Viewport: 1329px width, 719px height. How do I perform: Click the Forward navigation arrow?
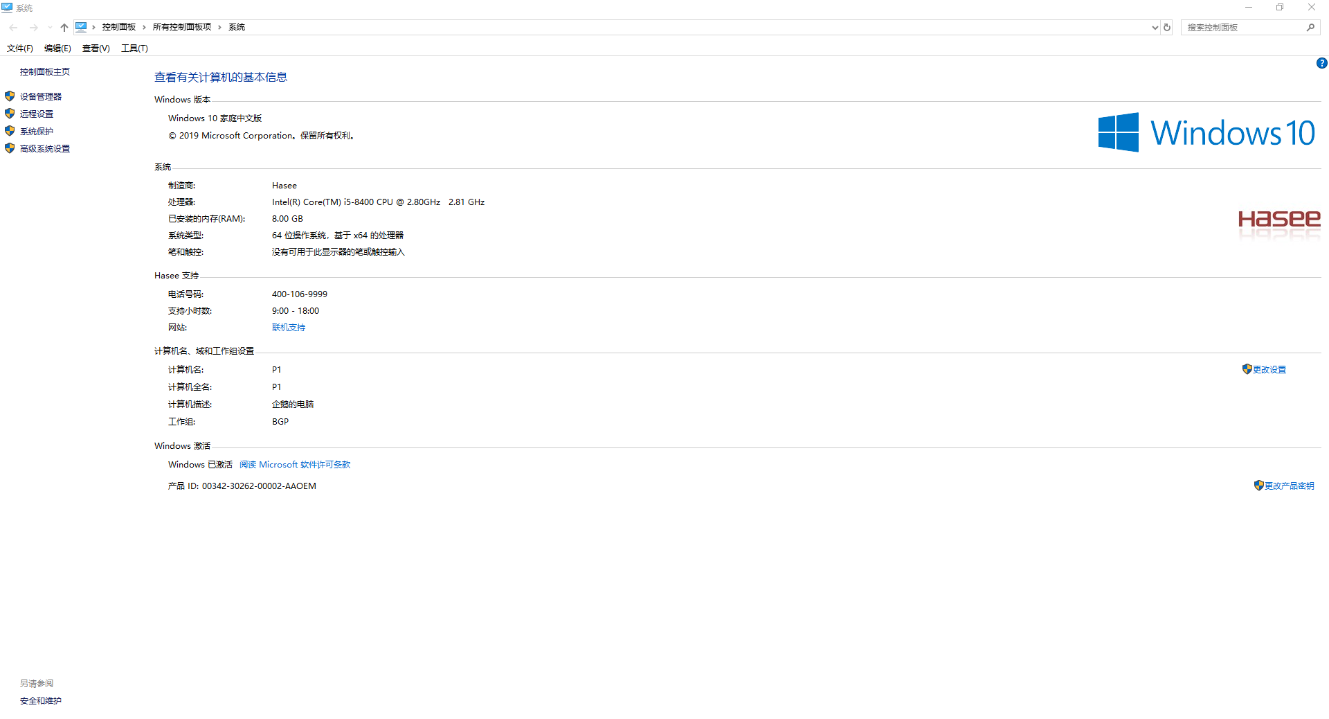pos(33,28)
